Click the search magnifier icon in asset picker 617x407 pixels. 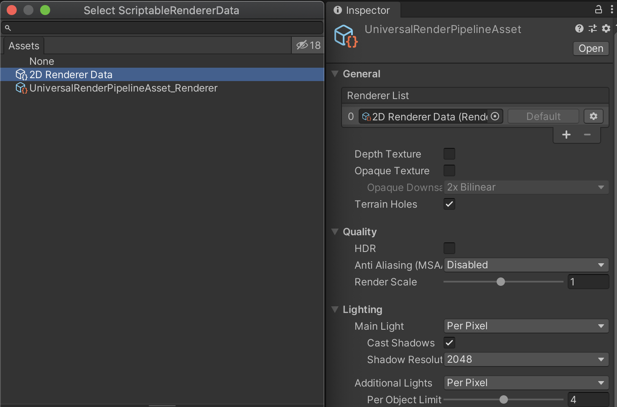pos(8,28)
